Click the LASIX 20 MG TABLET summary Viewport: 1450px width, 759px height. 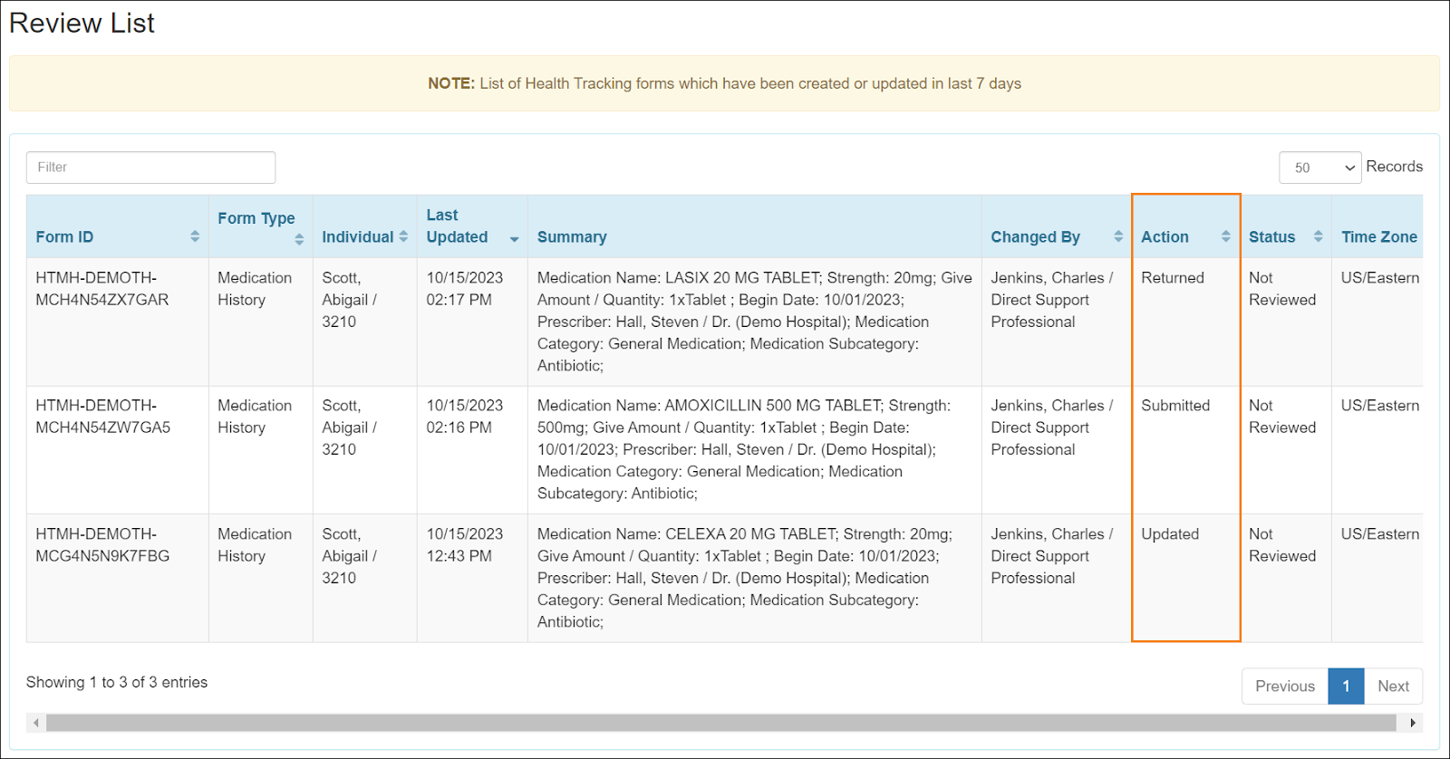tap(755, 322)
